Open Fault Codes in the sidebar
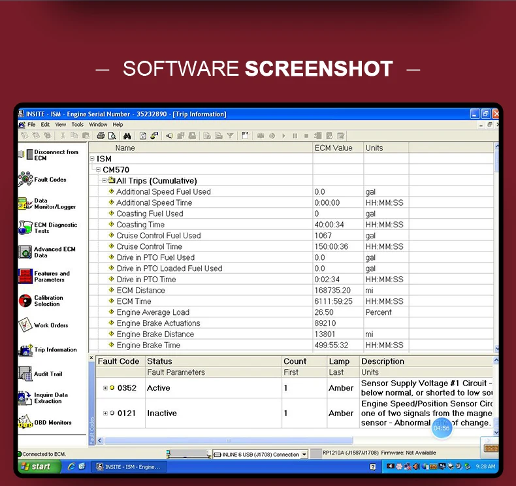The height and width of the screenshot is (486, 516). [50, 180]
